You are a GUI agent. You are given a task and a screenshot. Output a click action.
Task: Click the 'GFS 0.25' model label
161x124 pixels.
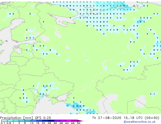(x=43, y=118)
